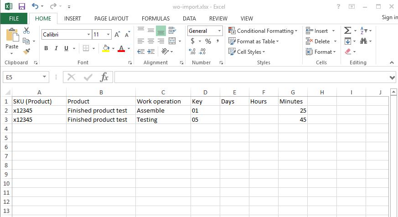Toggle the Middle Align button

tap(160, 31)
